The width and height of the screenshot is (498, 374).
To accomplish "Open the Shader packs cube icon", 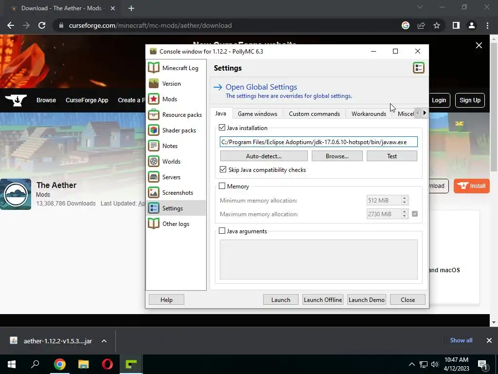I will pyautogui.click(x=154, y=130).
